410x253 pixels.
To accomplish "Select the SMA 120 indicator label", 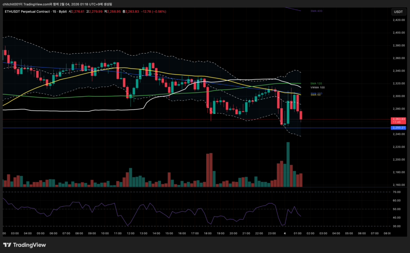I will point(316,83).
